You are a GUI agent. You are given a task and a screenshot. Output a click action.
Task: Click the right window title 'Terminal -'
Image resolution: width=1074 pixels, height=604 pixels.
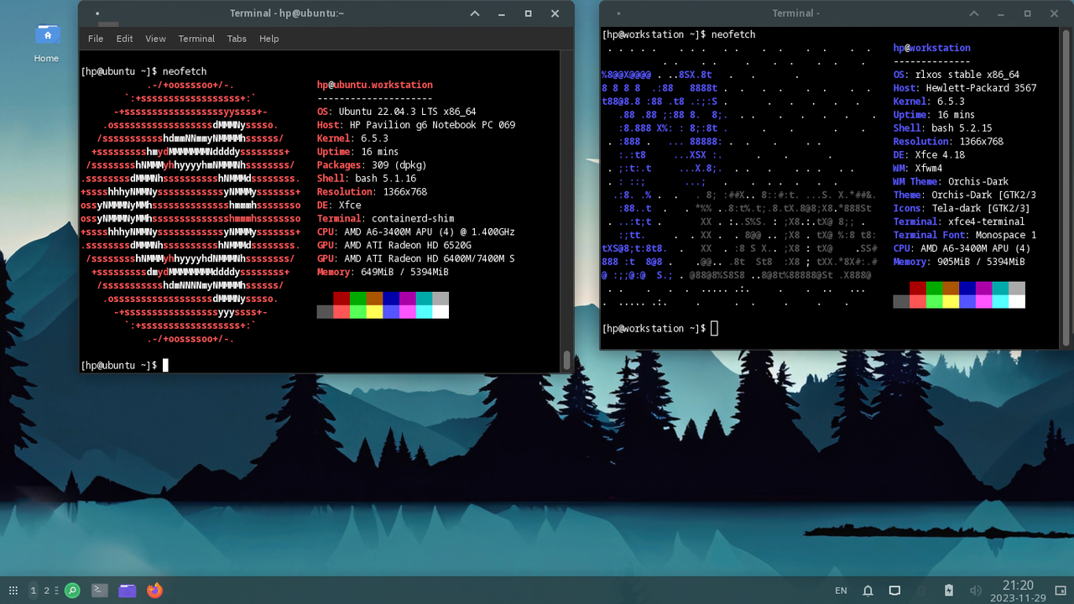tap(795, 13)
